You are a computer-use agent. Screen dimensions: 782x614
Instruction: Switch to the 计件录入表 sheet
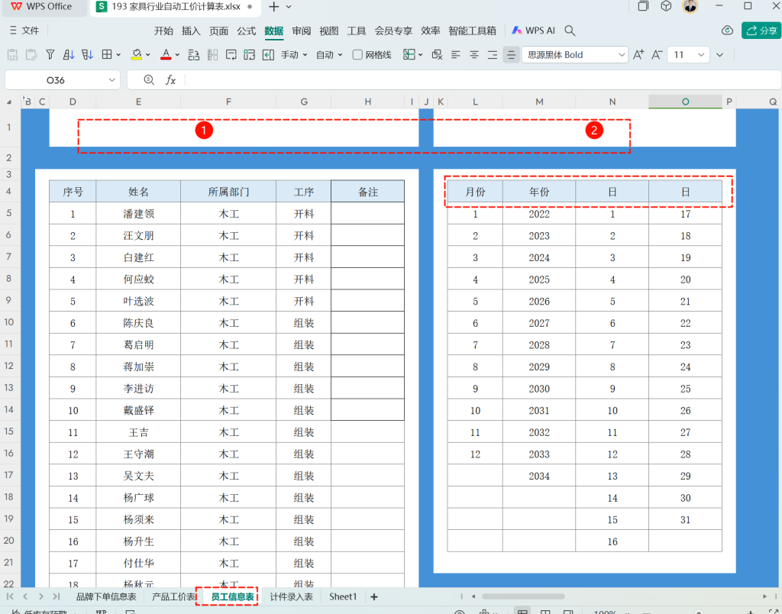[x=291, y=597]
